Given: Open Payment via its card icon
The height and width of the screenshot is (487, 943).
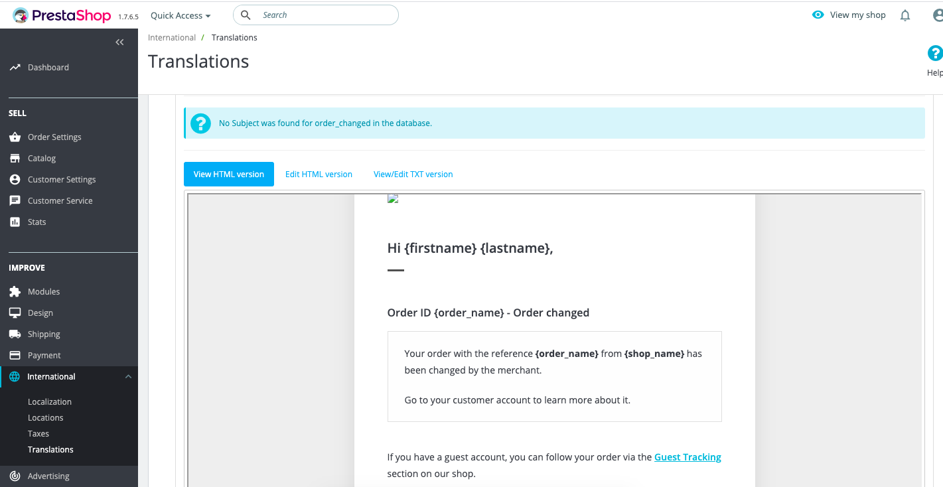Looking at the screenshot, I should click(15, 355).
